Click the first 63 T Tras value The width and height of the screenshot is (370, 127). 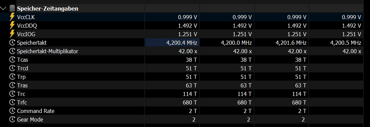click(191, 85)
